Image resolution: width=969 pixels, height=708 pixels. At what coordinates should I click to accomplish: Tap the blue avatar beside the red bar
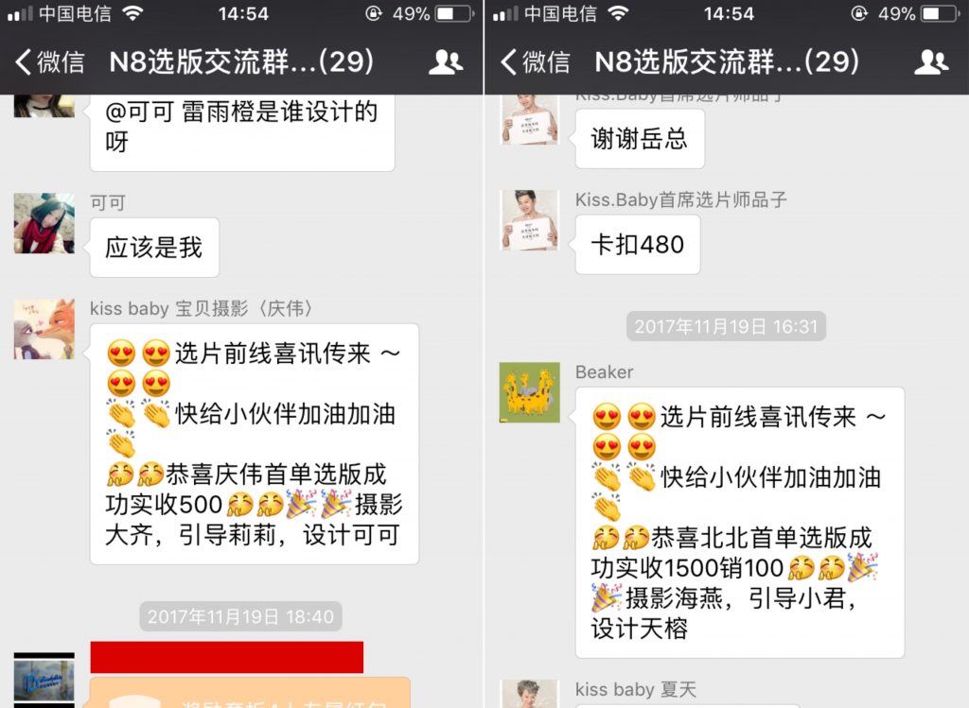44,681
